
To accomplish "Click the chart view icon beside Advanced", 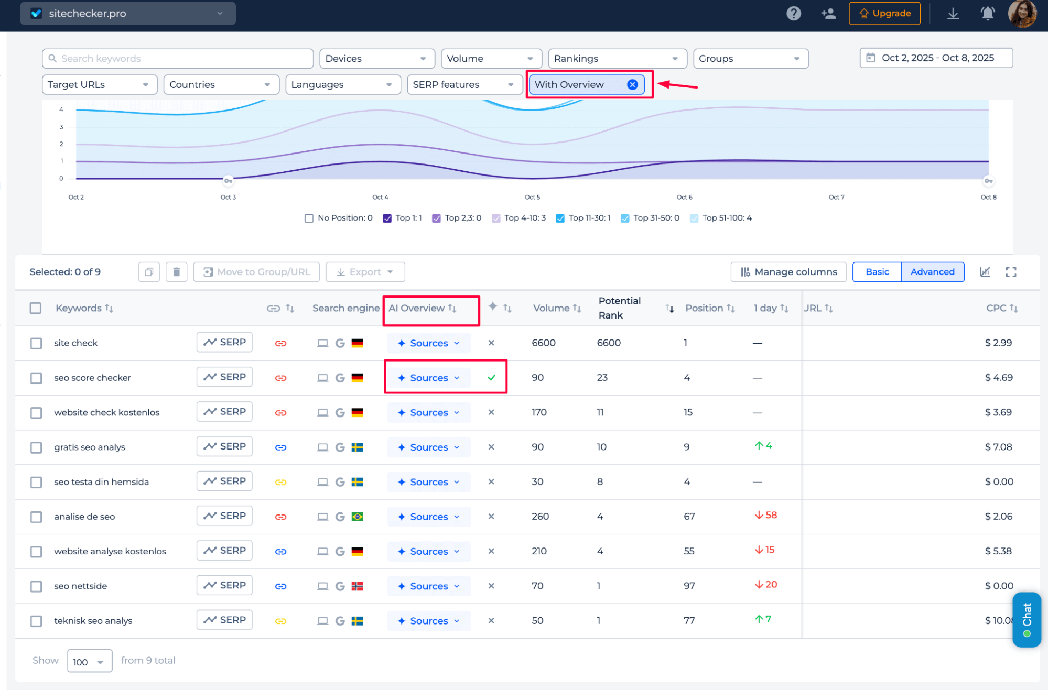I will [x=985, y=272].
